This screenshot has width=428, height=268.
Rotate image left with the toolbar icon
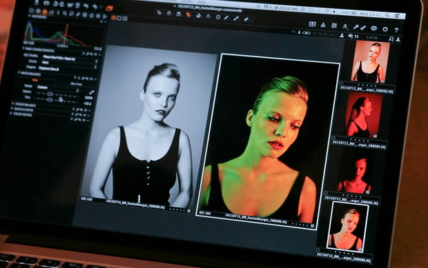point(55,3)
